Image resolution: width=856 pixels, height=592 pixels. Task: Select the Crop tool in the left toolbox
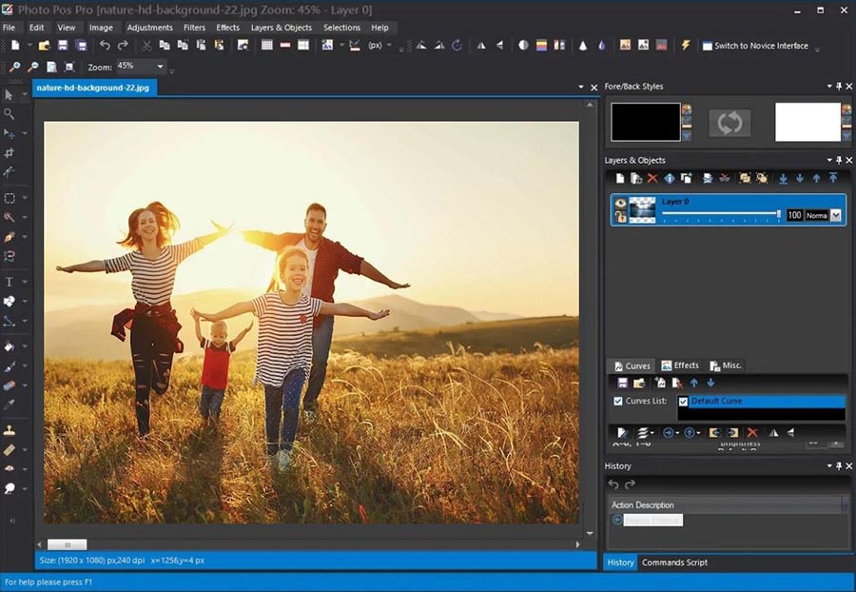pyautogui.click(x=10, y=153)
